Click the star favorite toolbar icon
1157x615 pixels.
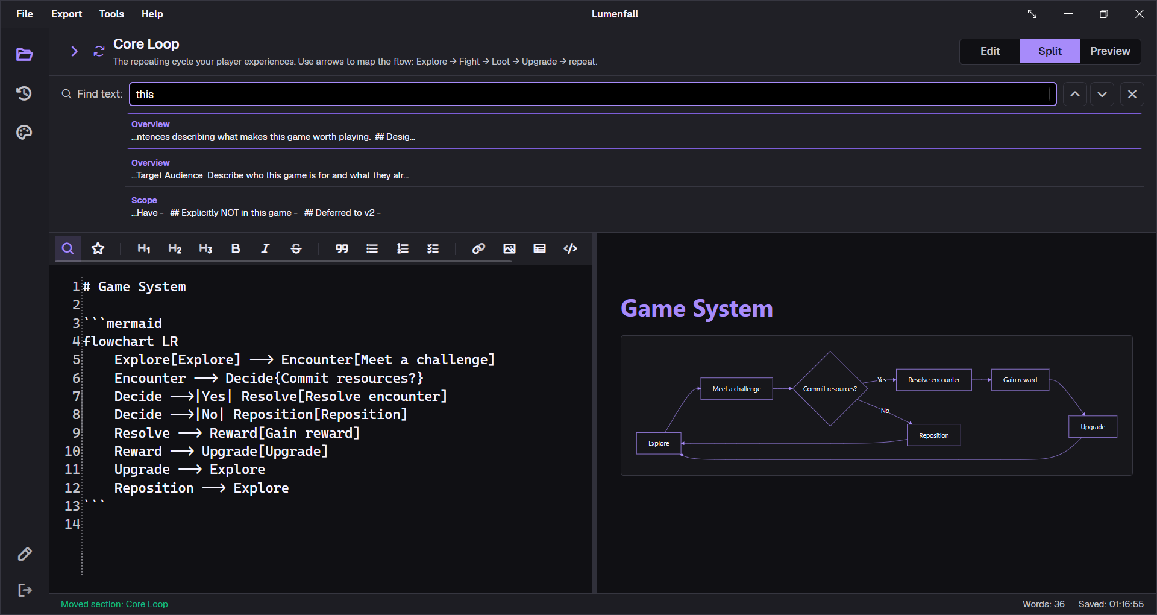click(x=98, y=248)
